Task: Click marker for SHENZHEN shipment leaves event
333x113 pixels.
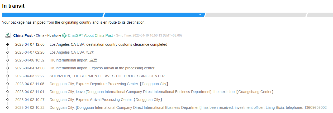Action: click(x=8, y=76)
